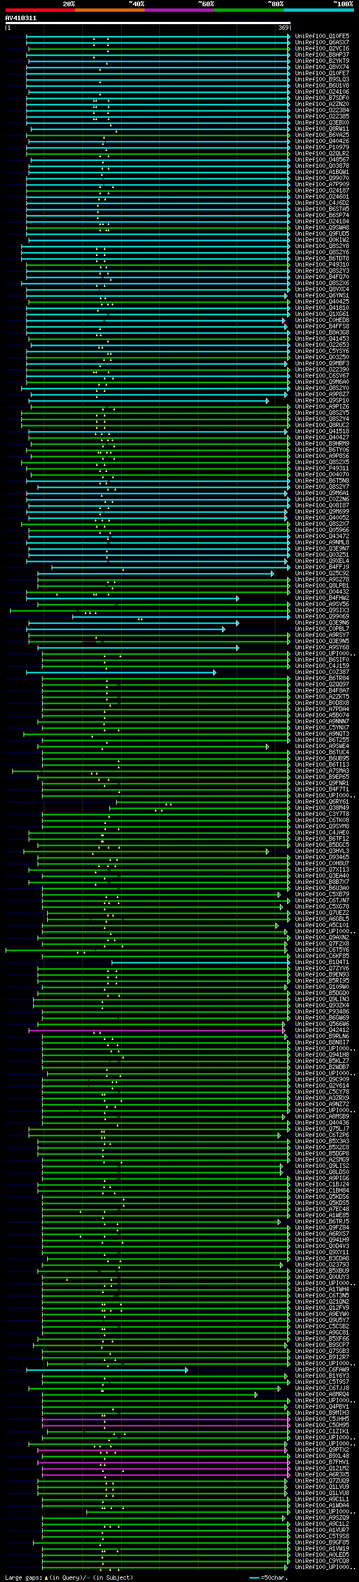The image size is (359, 1582).
Task: Open hit UniRef100_B8AP37
Action: (322, 54)
